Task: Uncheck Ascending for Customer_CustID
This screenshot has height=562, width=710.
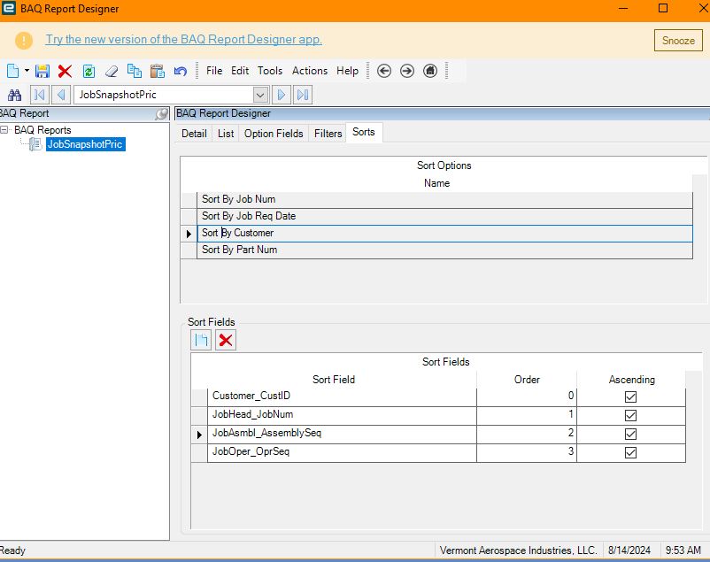Action: 630,396
